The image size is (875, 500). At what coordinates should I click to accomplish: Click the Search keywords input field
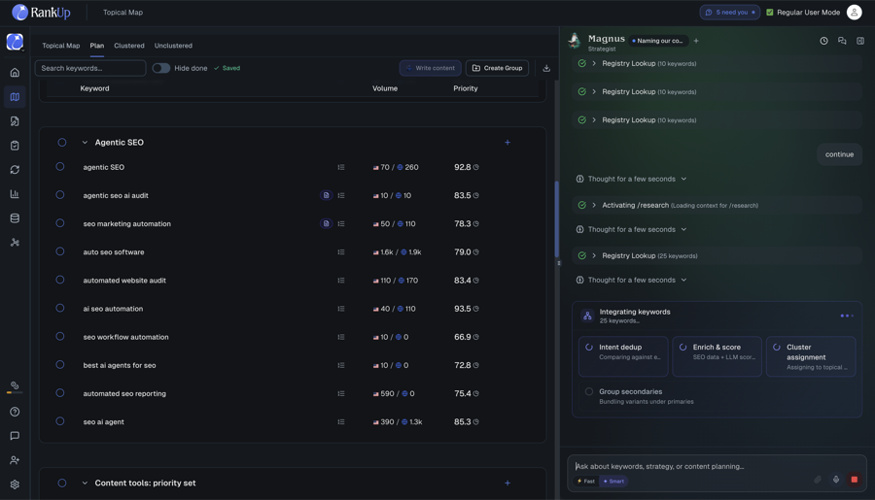click(90, 68)
